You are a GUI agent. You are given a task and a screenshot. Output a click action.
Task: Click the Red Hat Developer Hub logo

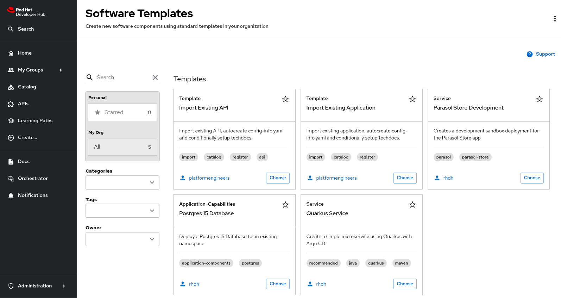coord(26,12)
